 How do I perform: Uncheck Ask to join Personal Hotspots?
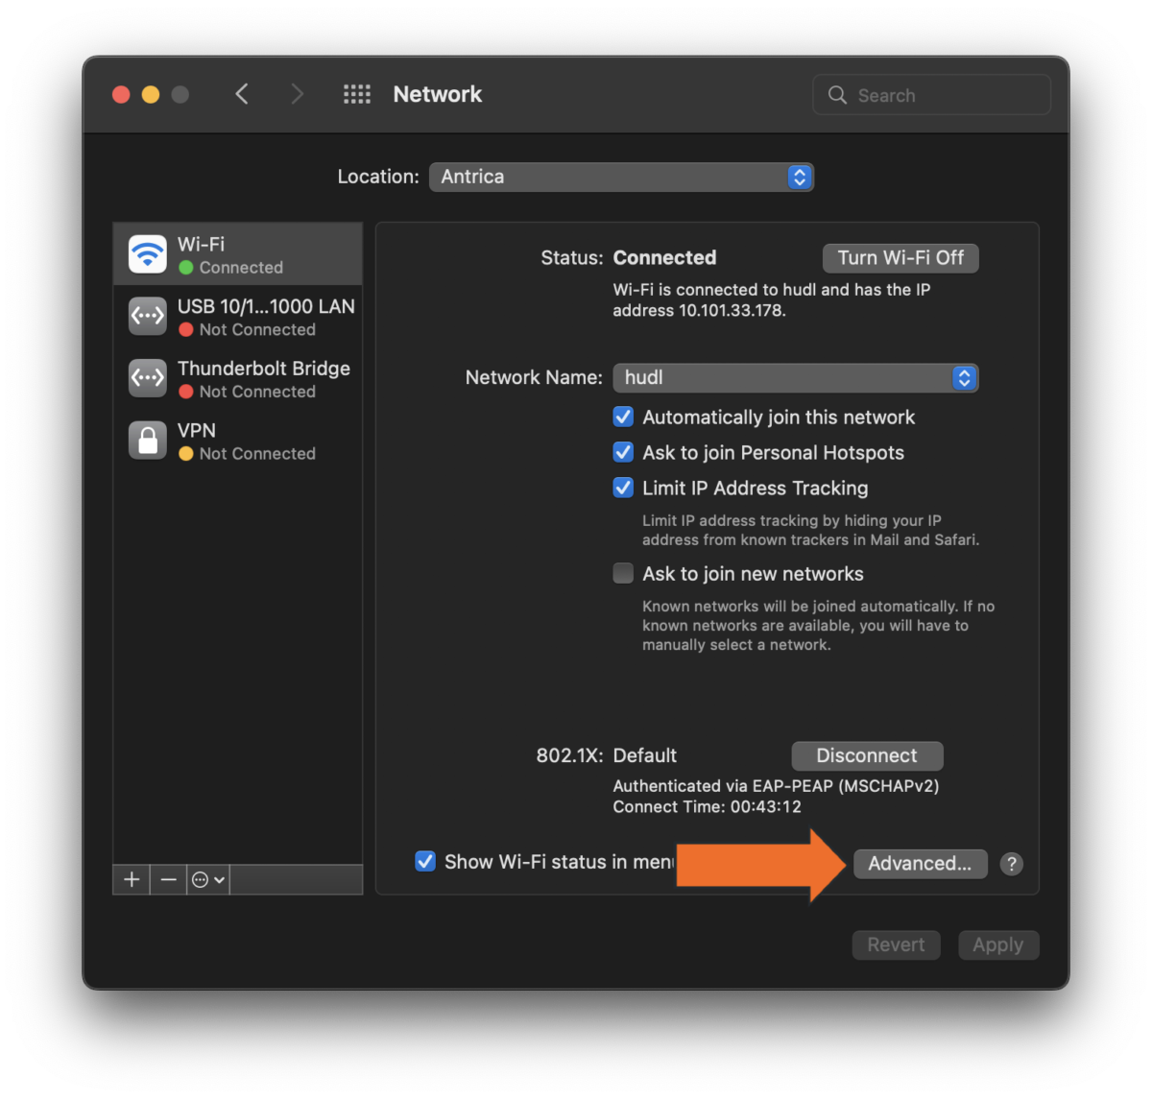tap(623, 452)
